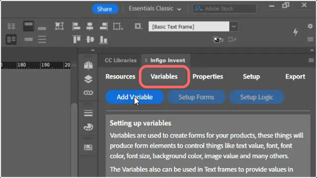Click the Align horizontal centers icon

click(x=90, y=26)
